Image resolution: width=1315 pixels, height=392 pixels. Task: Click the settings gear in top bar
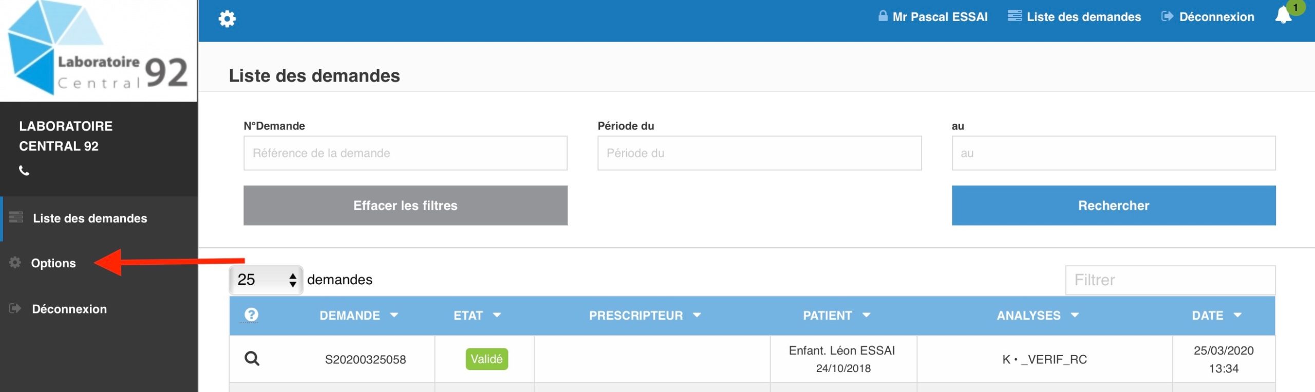click(227, 19)
